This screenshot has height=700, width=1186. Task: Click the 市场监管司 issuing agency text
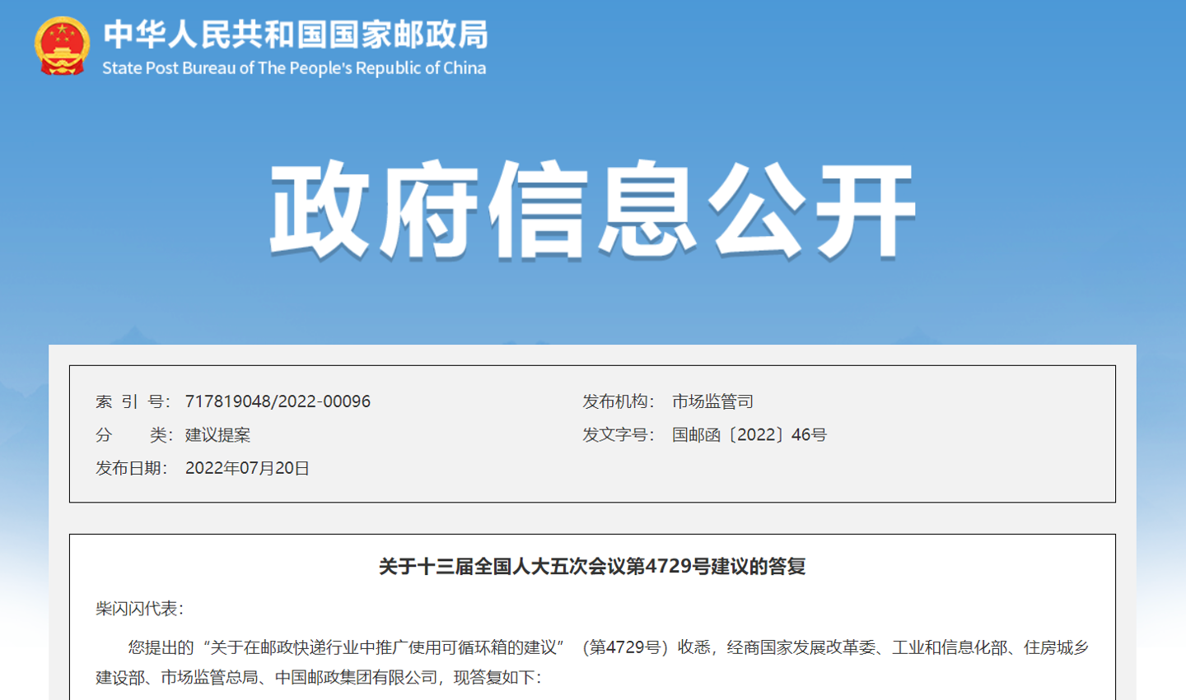pyautogui.click(x=713, y=401)
